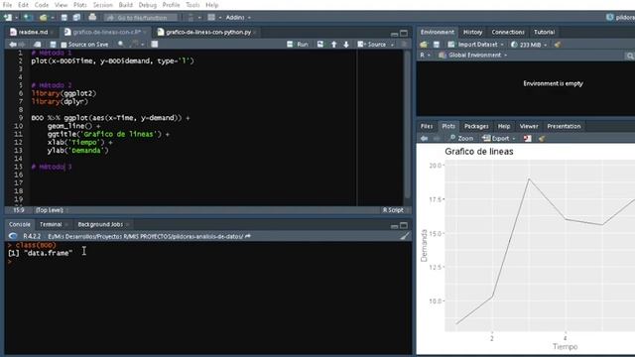The image size is (635, 357).
Task: Open the Addins dropdown
Action: pos(238,18)
